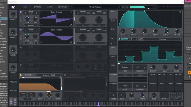Enable Filter 2 power toggle

point(65,75)
